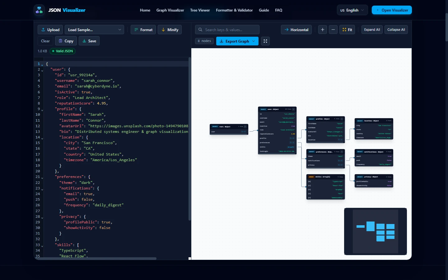Open the Export Graph dropdown arrow
The image size is (448, 280).
coord(254,41)
